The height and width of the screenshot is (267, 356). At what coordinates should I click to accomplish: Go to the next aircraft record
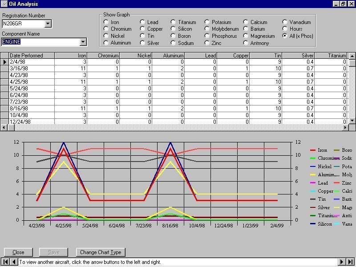(x=342, y=262)
